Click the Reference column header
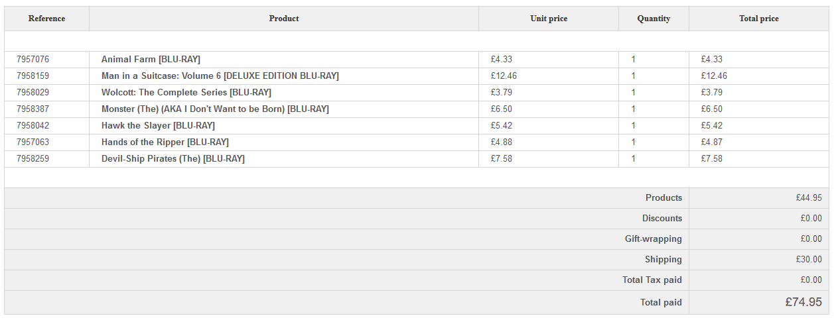This screenshot has width=834, height=320. (46, 19)
